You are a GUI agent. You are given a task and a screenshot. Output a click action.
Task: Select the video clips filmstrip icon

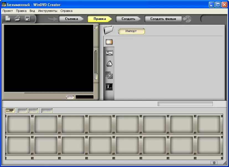[109, 42]
